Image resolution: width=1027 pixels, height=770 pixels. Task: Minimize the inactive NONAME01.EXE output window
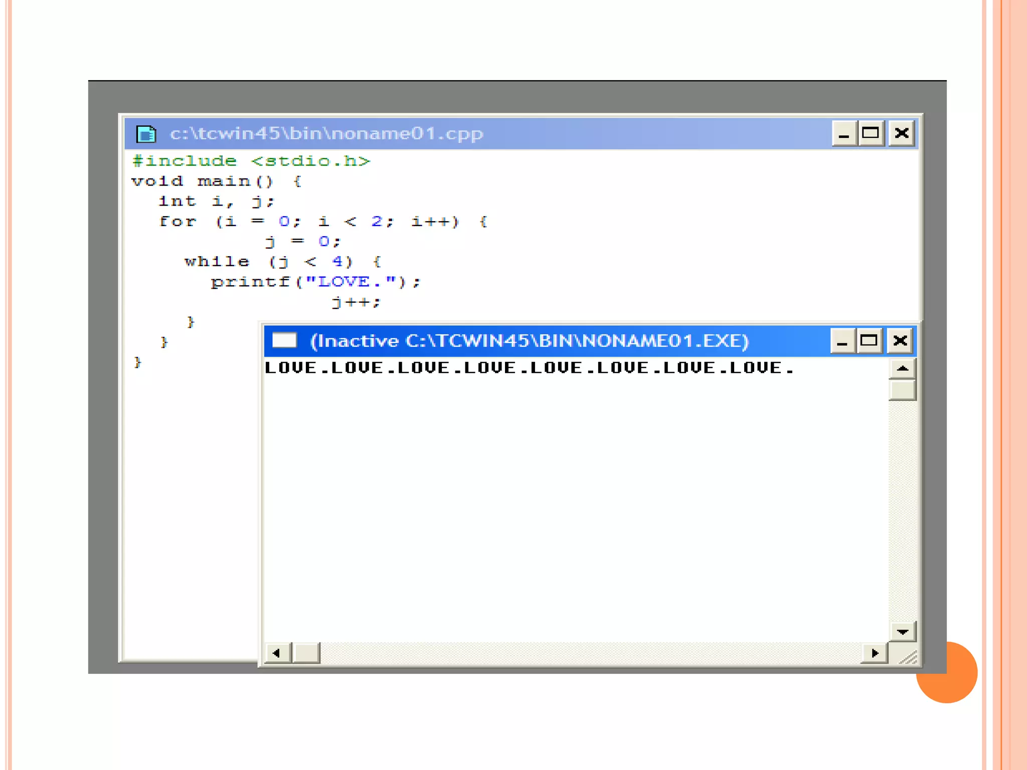click(842, 341)
